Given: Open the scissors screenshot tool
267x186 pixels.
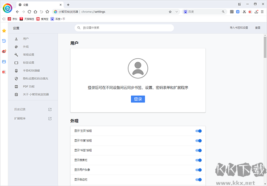Looking at the screenshot, I should coord(244,12).
